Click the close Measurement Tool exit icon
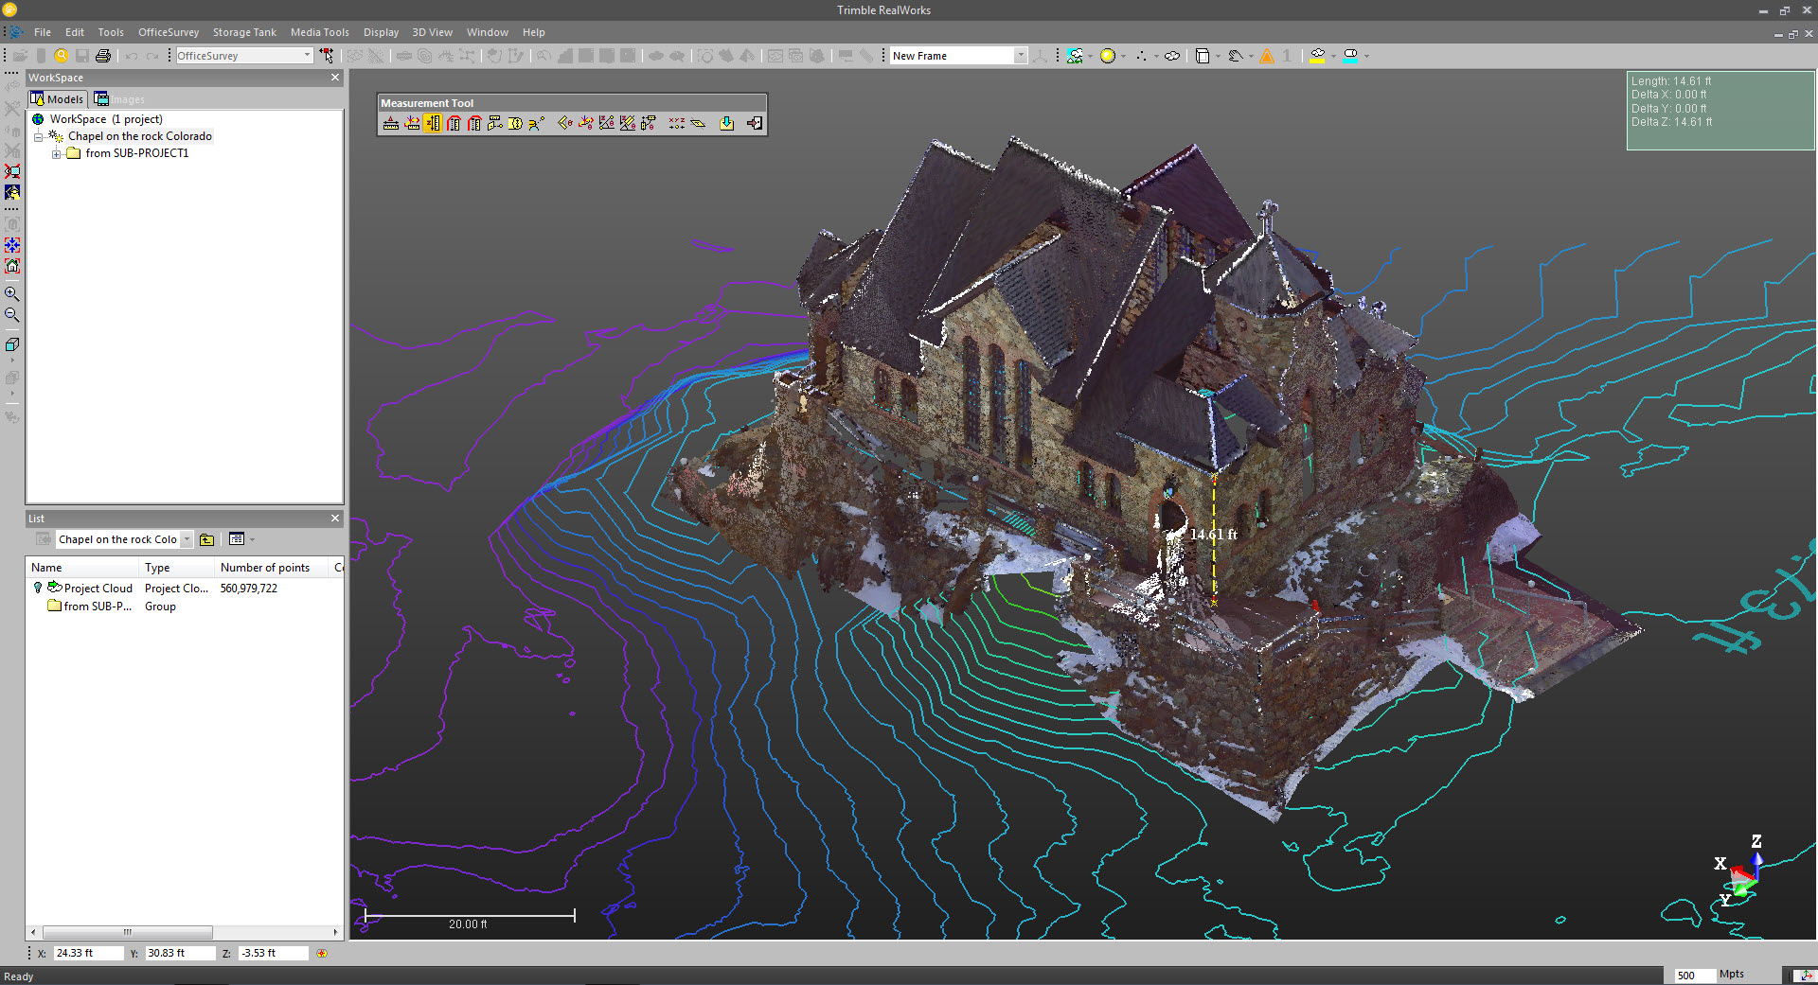Image resolution: width=1818 pixels, height=985 pixels. [755, 123]
